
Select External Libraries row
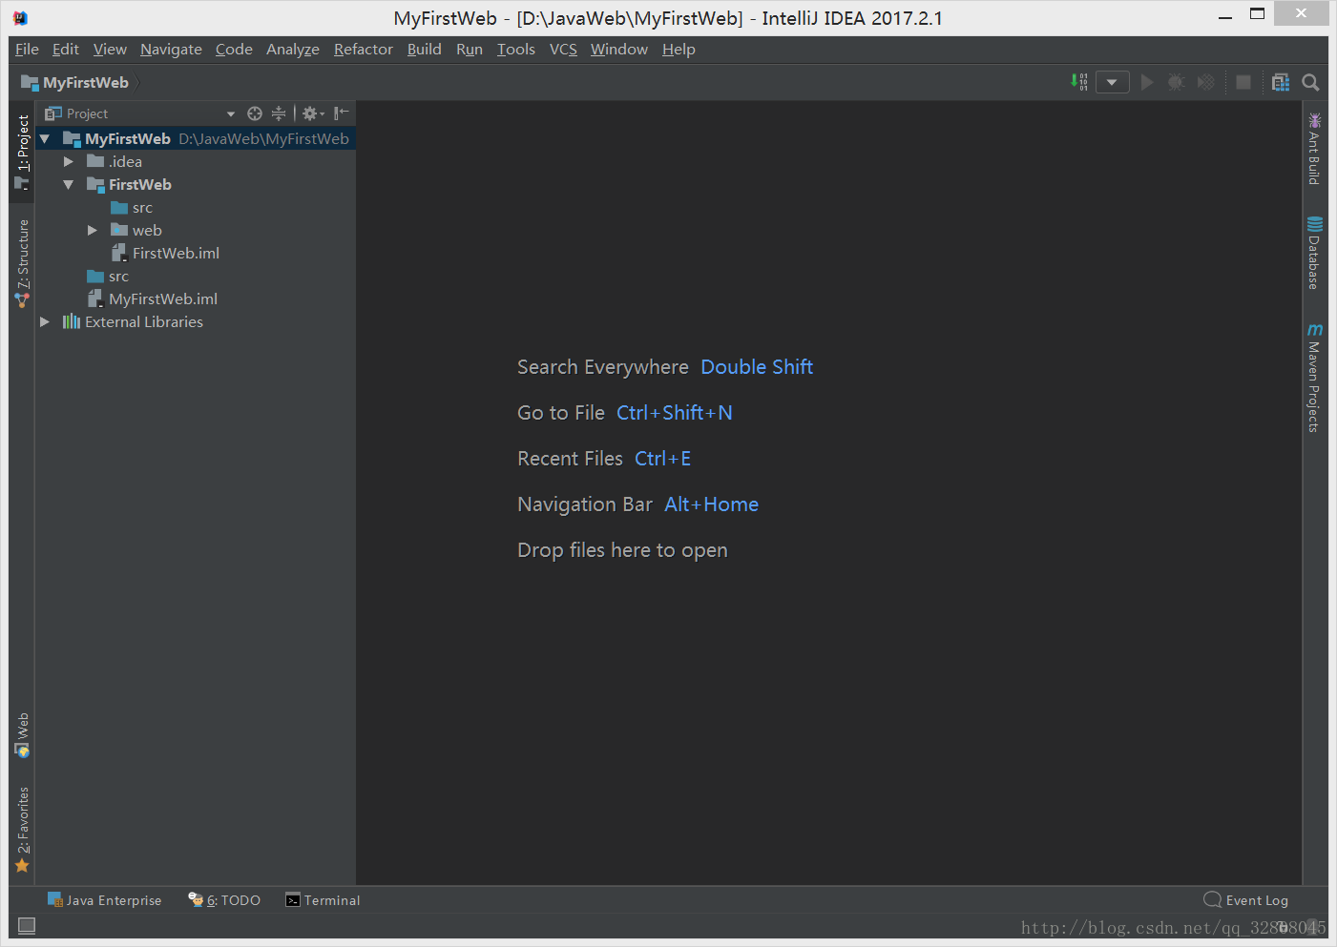[x=196, y=321]
